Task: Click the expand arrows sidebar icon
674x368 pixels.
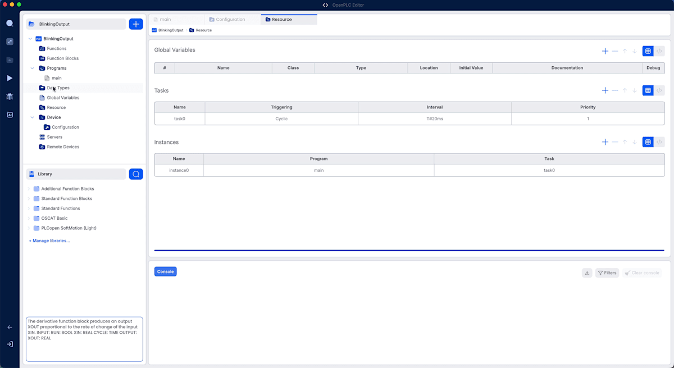Action: [10, 42]
